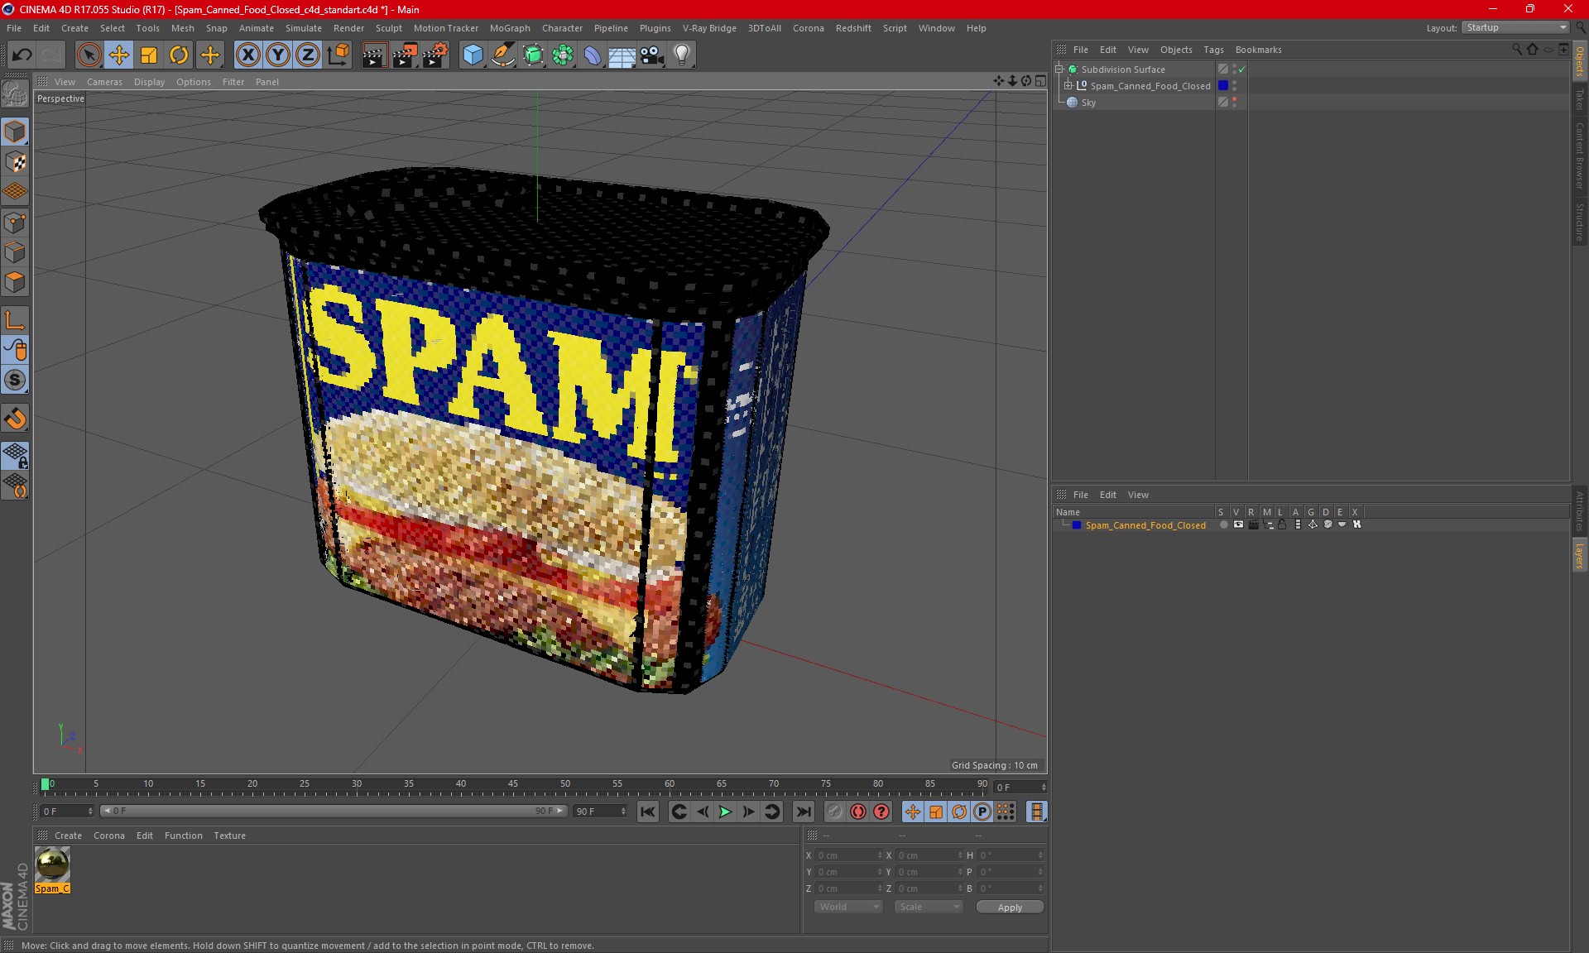Go to start of animation

coord(648,812)
